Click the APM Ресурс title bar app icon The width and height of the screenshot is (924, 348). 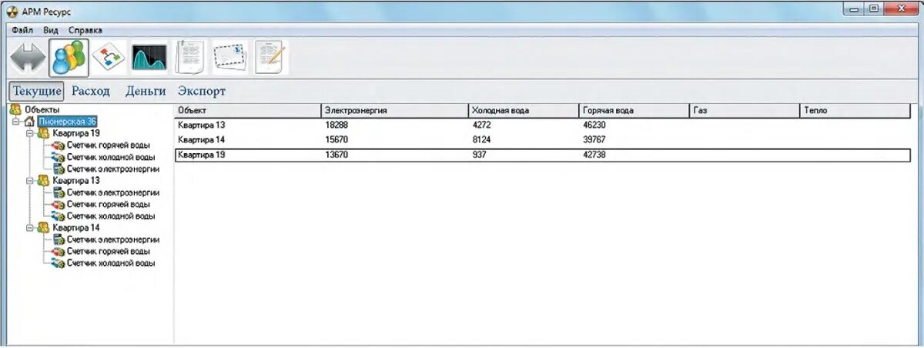click(x=12, y=11)
